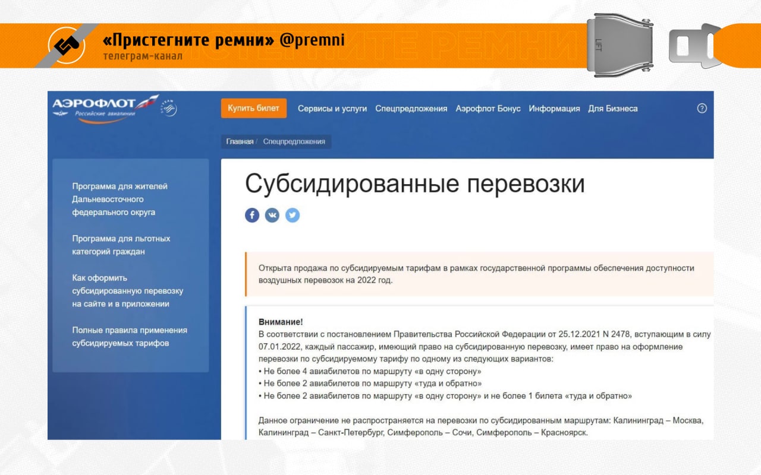Image resolution: width=761 pixels, height=475 pixels.
Task: Click the «Данное ограничение не распространяется» paragraph
Action: 481,426
